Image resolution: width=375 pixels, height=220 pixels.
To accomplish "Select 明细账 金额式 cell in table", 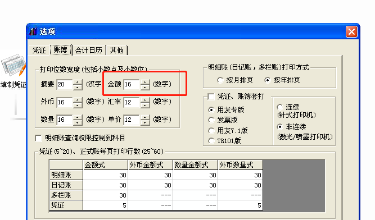I will pyautogui.click(x=105, y=175).
